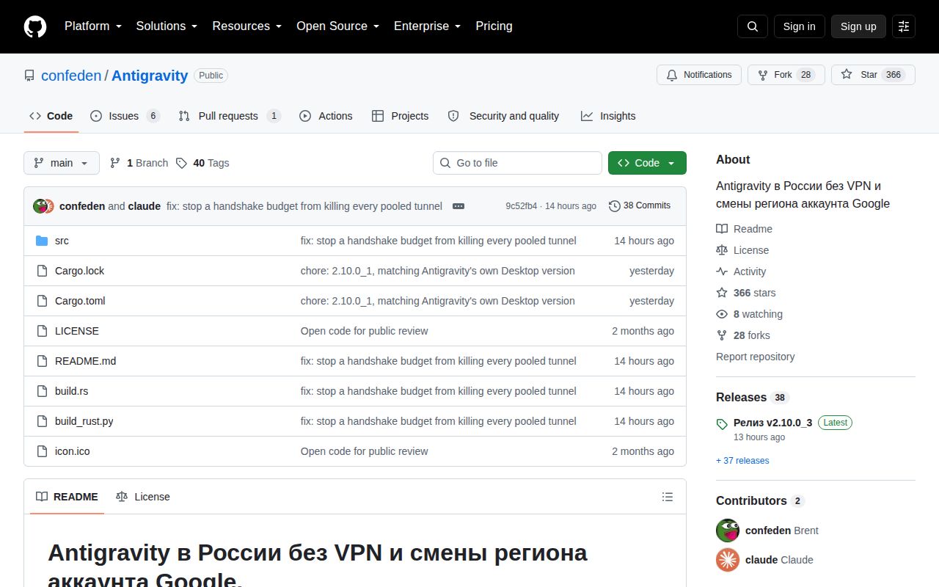939x587 pixels.
Task: Expand the Platform menu
Action: 92,26
